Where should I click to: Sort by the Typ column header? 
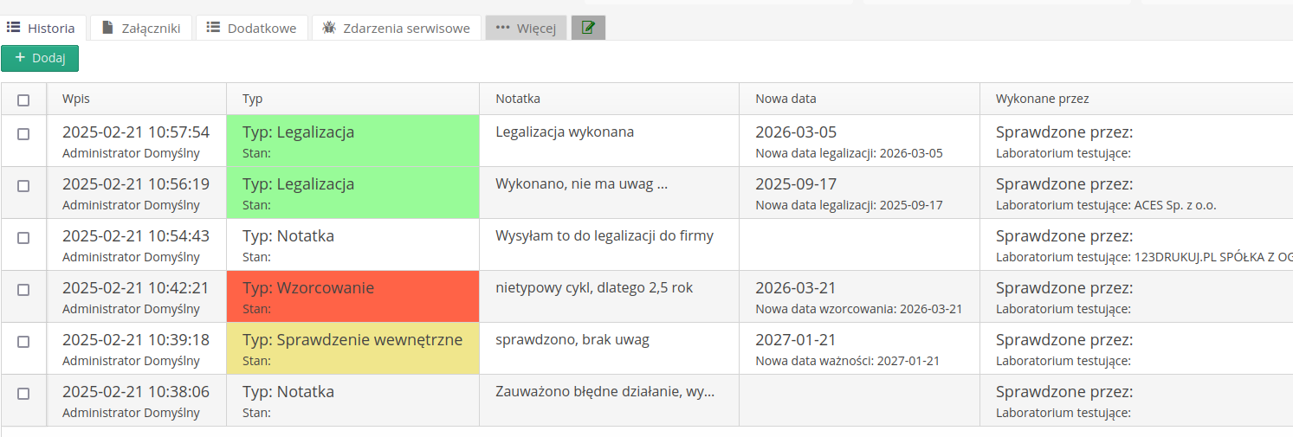253,99
